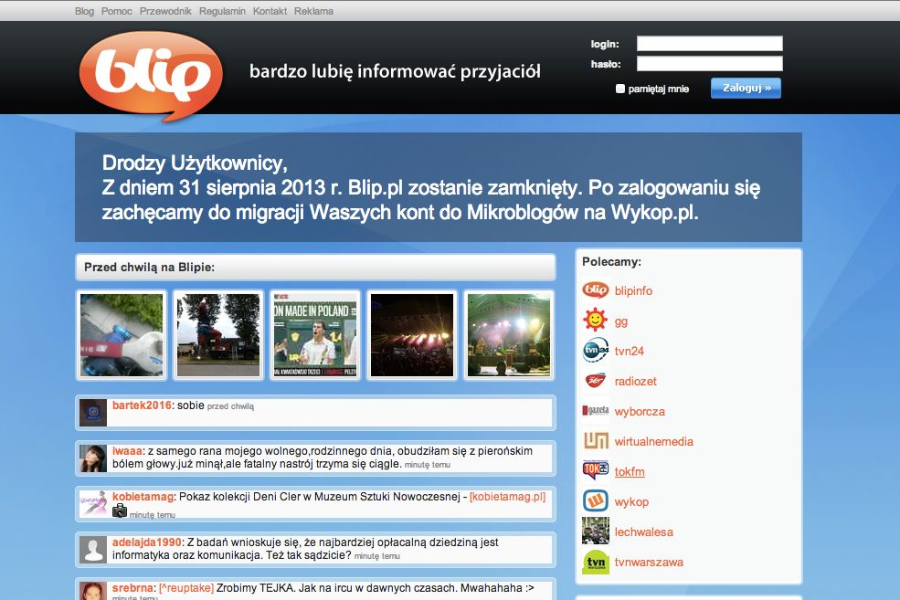Click the Blip orange speech-bubble logo

point(151,77)
